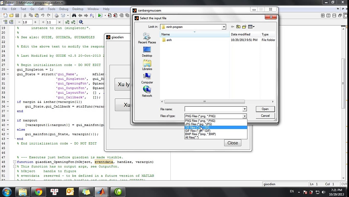Click the Open file folder icon in toolbar

[11, 16]
